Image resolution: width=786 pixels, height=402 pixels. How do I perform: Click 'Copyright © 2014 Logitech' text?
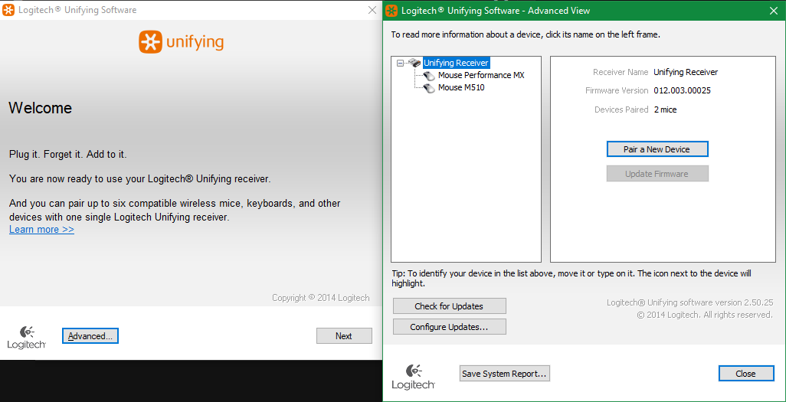pyautogui.click(x=321, y=298)
